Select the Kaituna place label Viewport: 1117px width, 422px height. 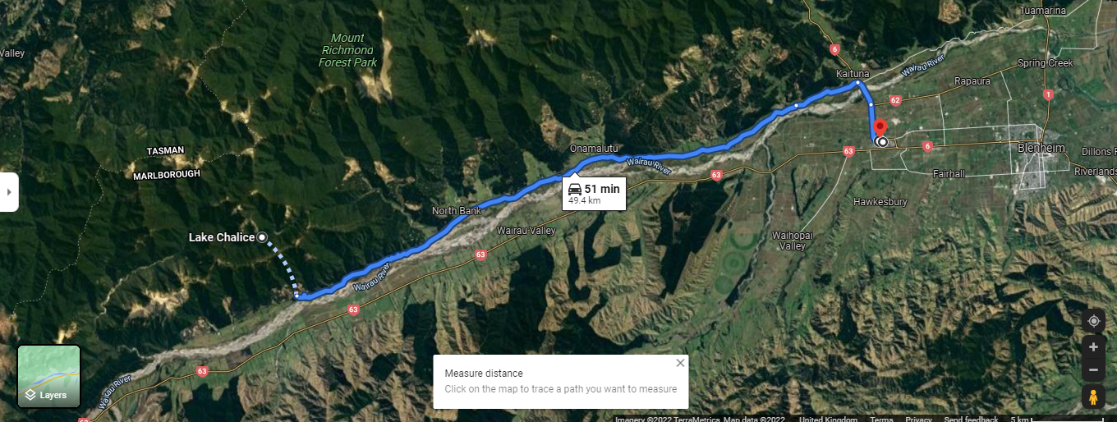853,74
